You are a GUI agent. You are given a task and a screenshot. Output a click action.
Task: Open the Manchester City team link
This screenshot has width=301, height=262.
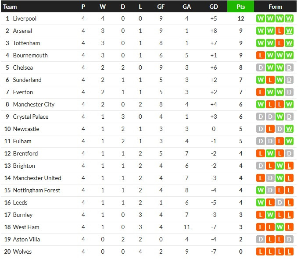click(34, 104)
